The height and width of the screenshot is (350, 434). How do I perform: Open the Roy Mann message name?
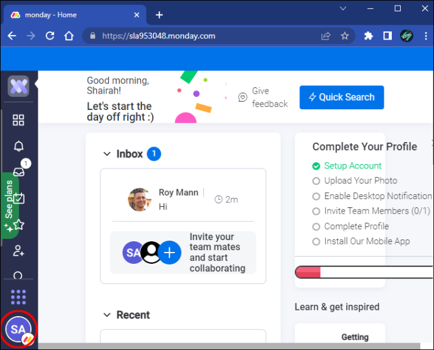179,192
